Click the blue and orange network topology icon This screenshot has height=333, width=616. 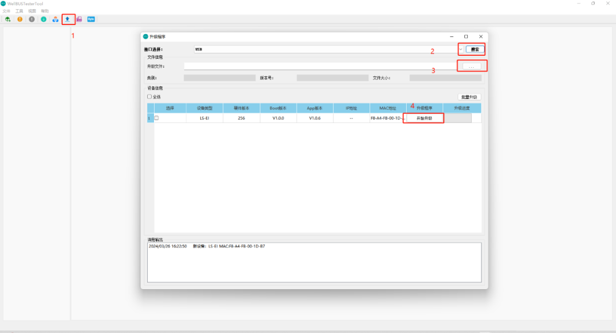click(x=55, y=19)
